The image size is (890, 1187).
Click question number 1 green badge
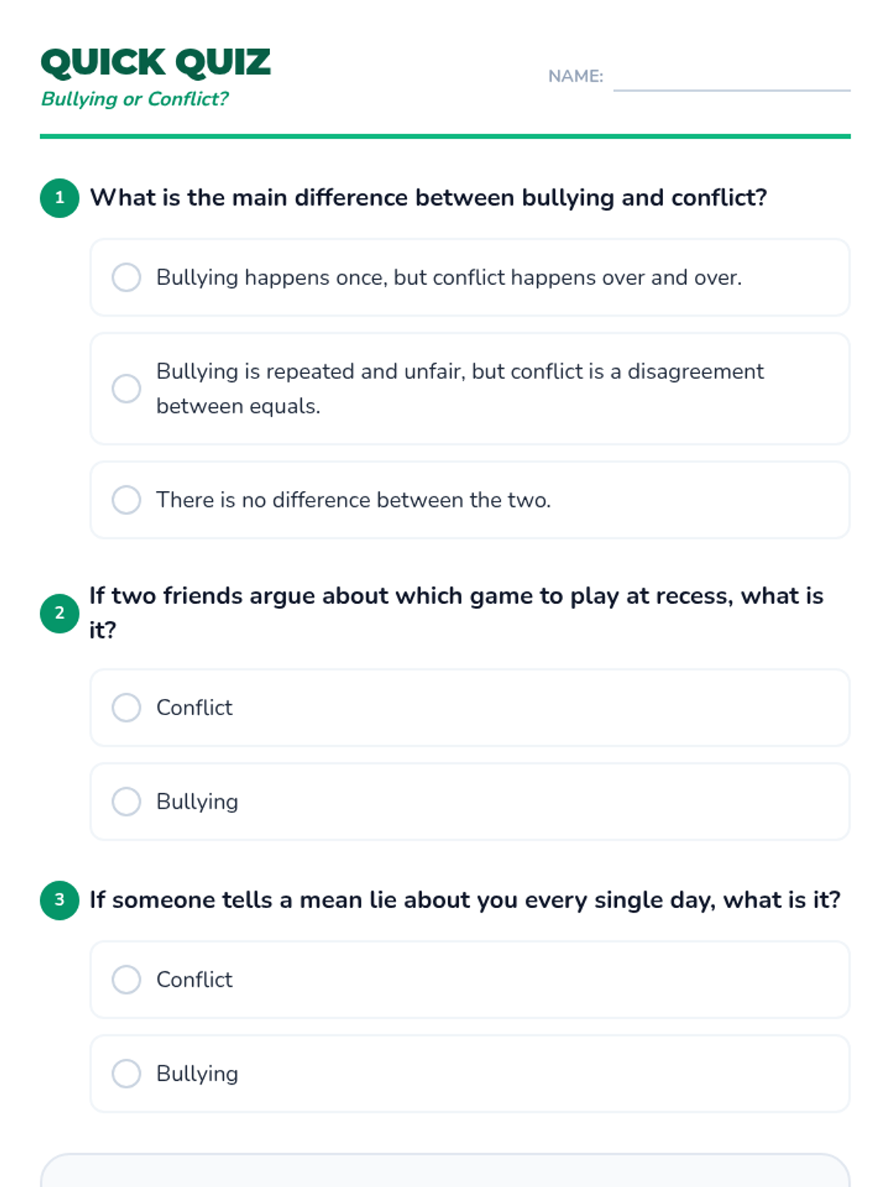tap(59, 198)
